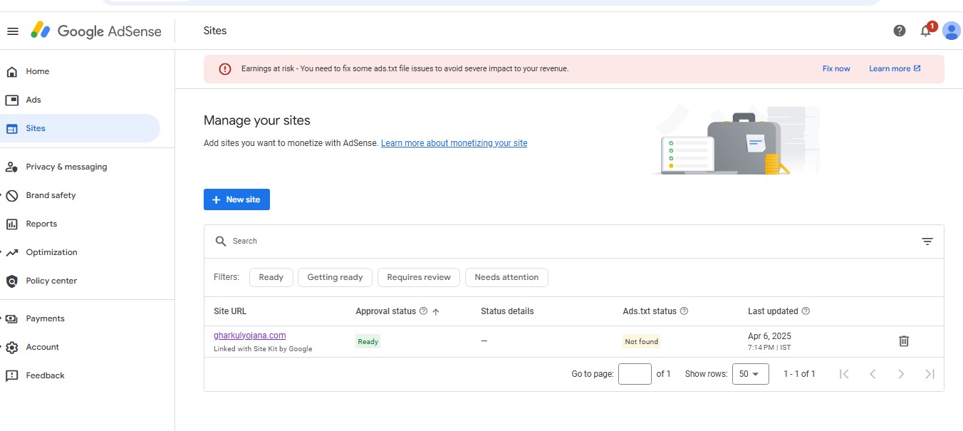Delete gharkulyojana.com with trash icon
Screen dimensions: 963x431
pos(904,341)
